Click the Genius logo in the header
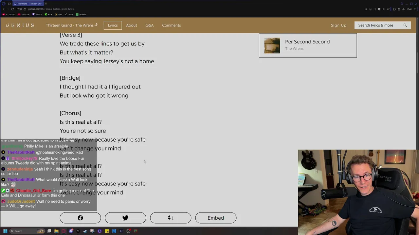419x235 pixels. coord(20,25)
